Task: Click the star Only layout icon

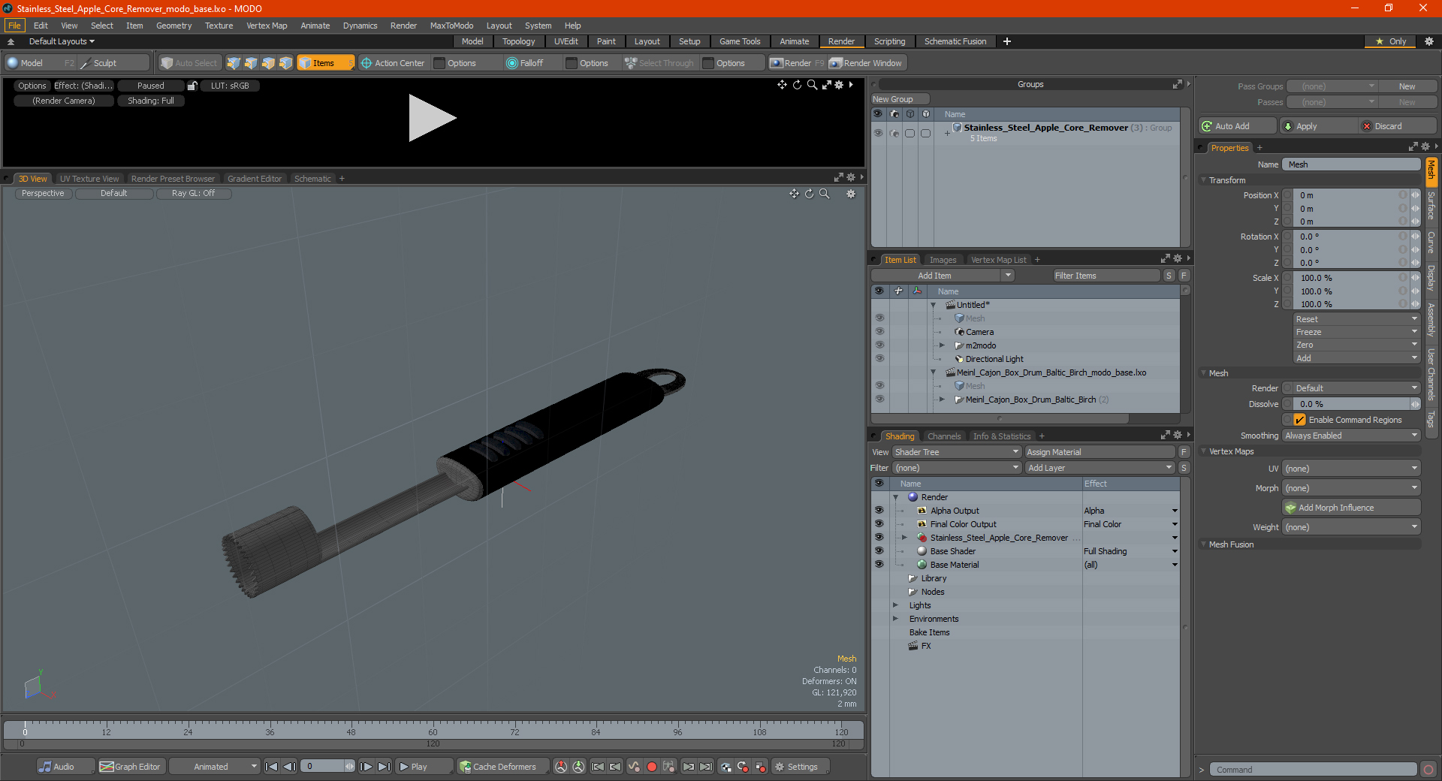Action: [x=1380, y=41]
